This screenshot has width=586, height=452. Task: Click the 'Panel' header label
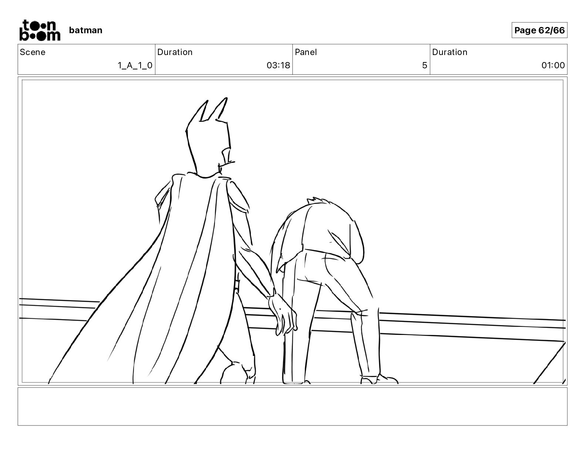click(x=306, y=52)
